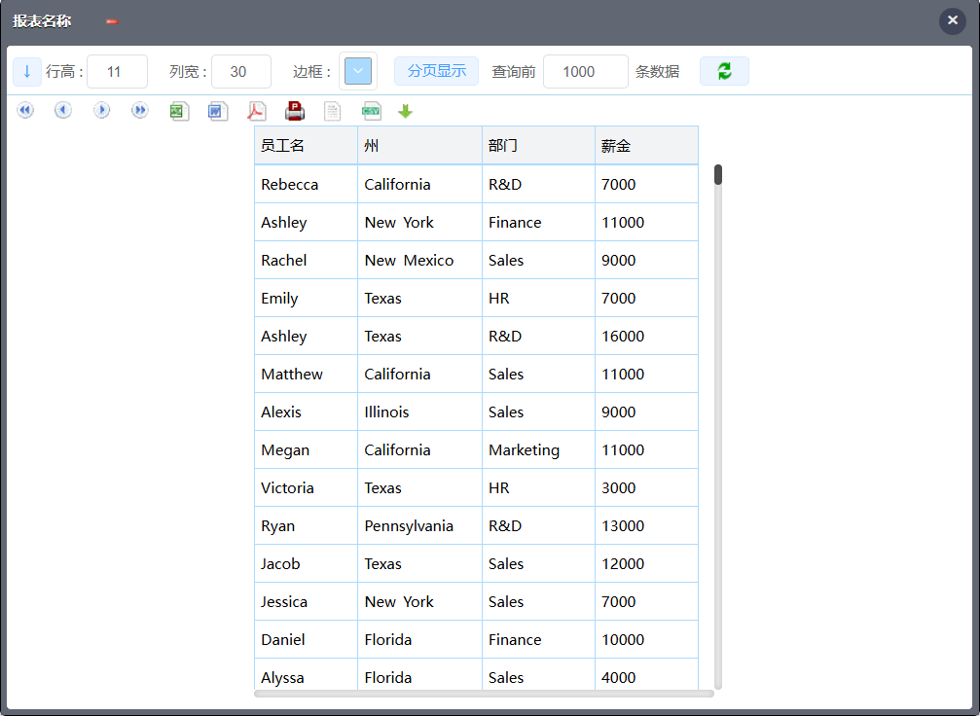Go to the next page
The image size is (980, 716).
pos(102,111)
